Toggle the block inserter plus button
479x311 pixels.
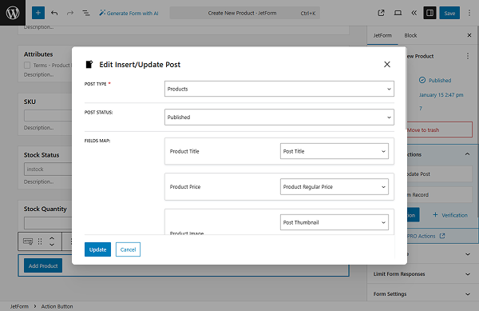tap(38, 13)
